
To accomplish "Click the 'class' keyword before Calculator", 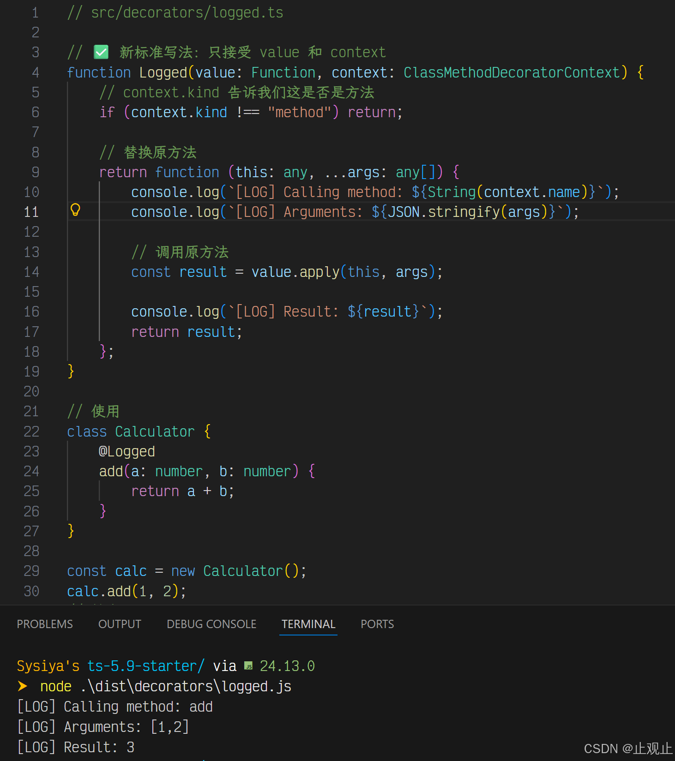I will pyautogui.click(x=87, y=431).
